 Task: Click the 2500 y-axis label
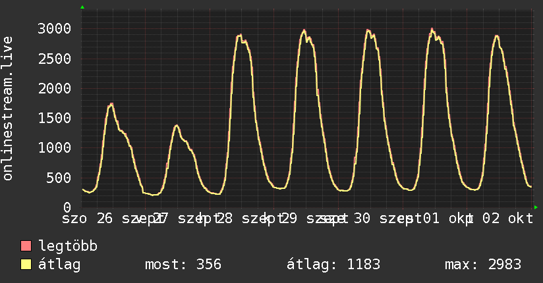tap(55, 59)
